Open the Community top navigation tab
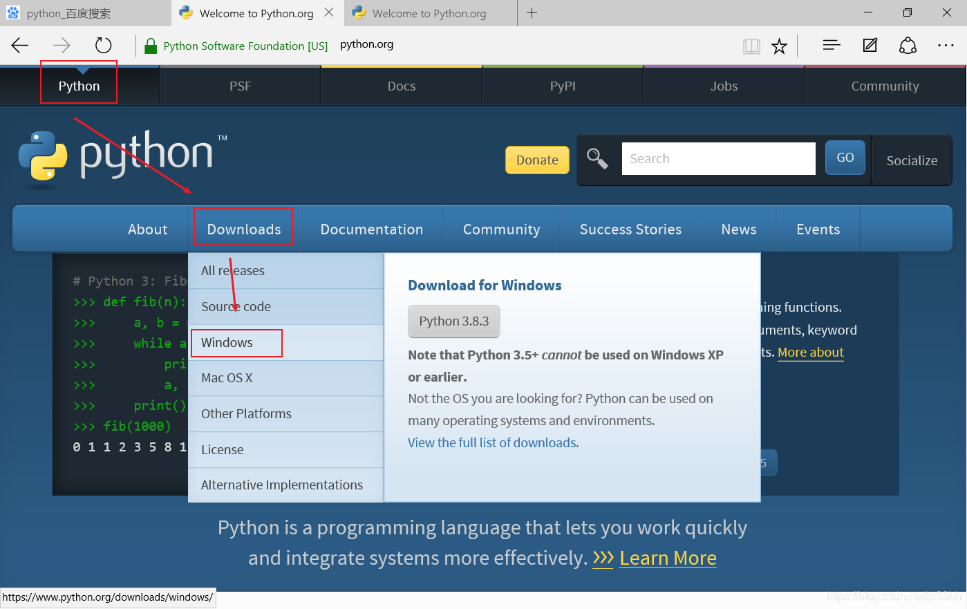Viewport: 967px width, 609px height. coord(885,86)
